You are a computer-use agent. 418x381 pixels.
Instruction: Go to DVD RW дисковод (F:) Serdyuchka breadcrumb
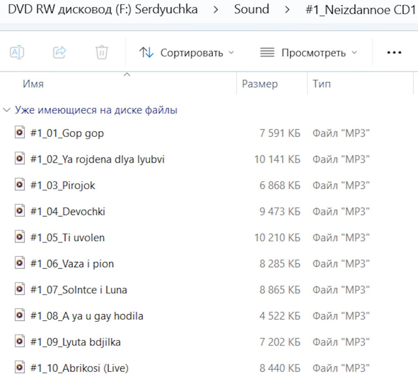[102, 10]
